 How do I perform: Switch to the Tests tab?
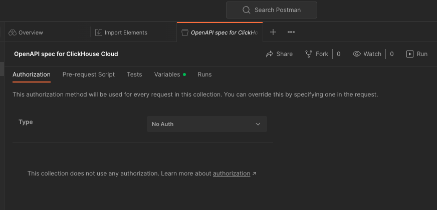point(134,74)
